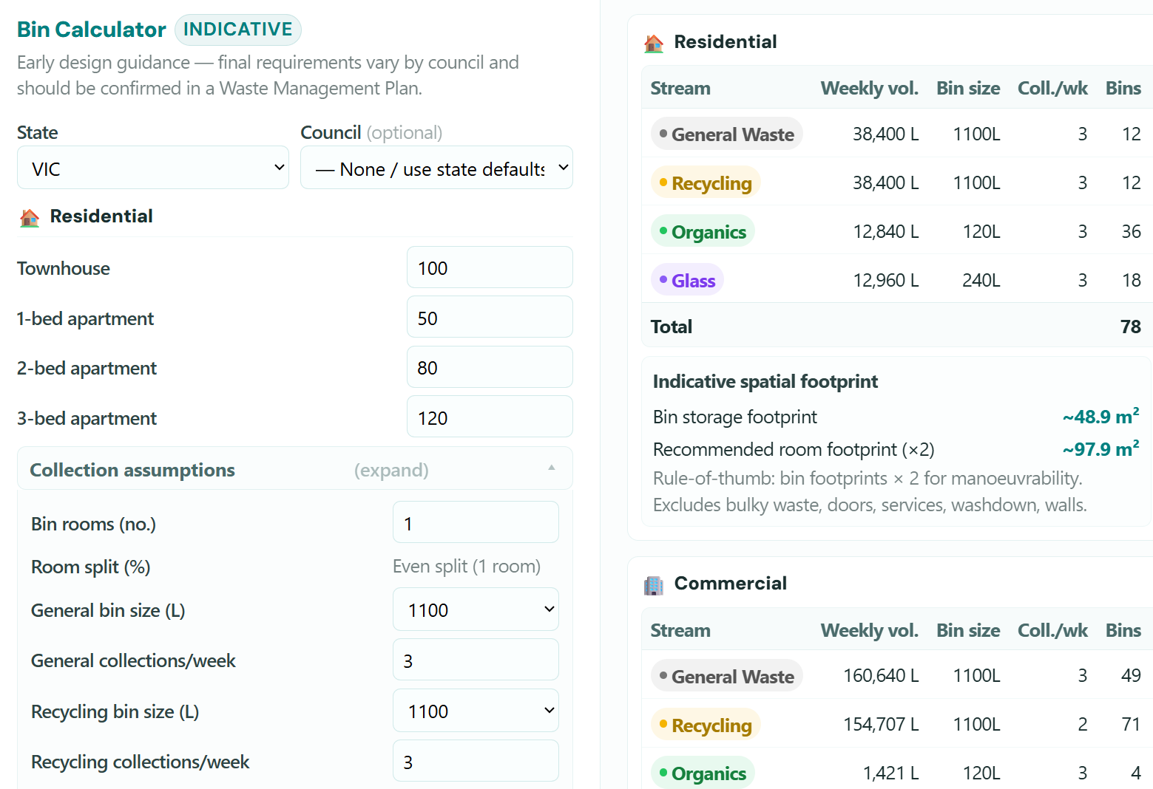Click the 2-bed apartment quantity field

tap(490, 367)
